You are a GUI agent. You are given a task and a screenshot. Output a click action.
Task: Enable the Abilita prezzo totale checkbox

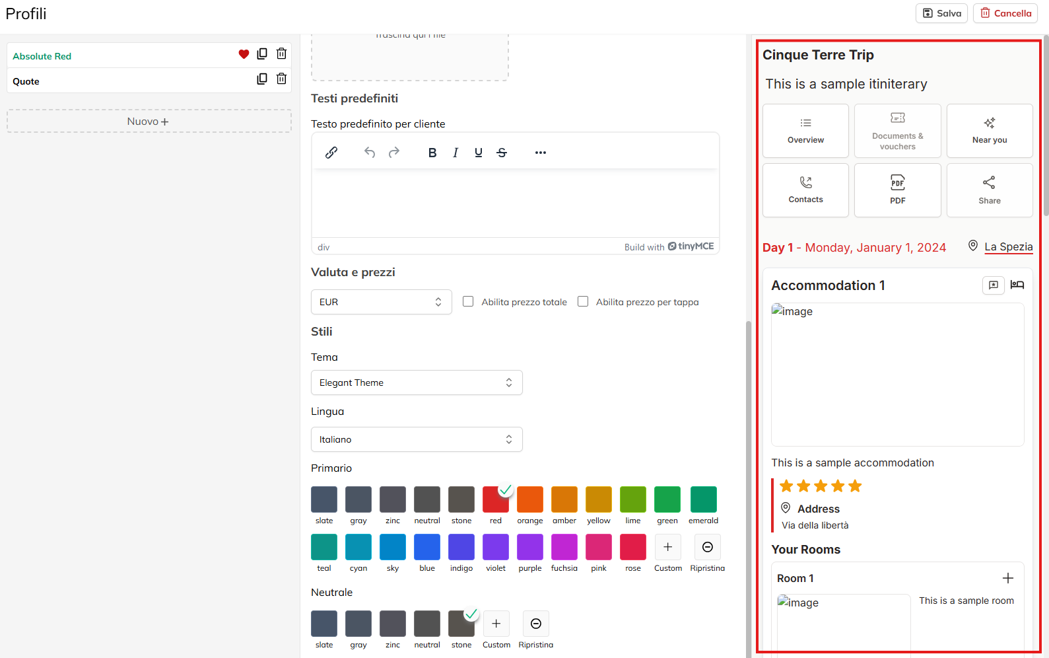click(468, 301)
